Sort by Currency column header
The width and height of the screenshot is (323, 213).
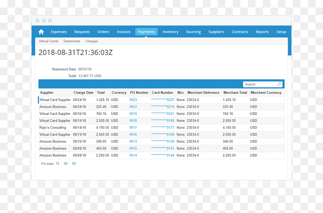(119, 93)
